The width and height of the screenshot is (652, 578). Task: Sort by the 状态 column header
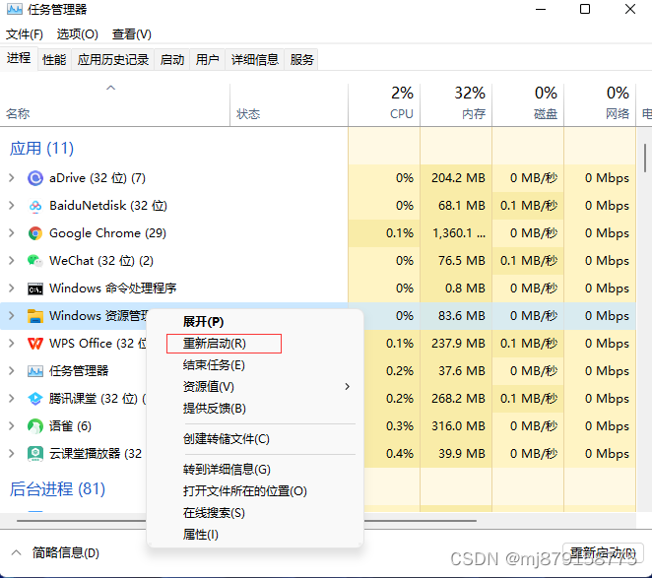point(289,104)
